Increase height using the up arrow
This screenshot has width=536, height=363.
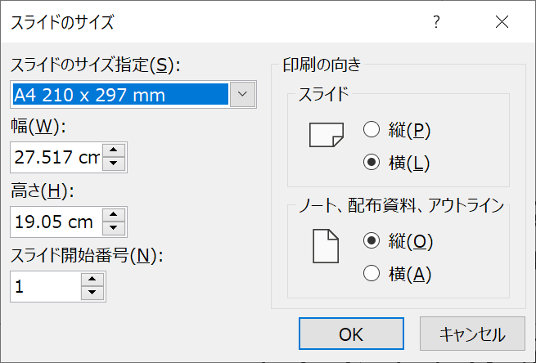pos(115,215)
